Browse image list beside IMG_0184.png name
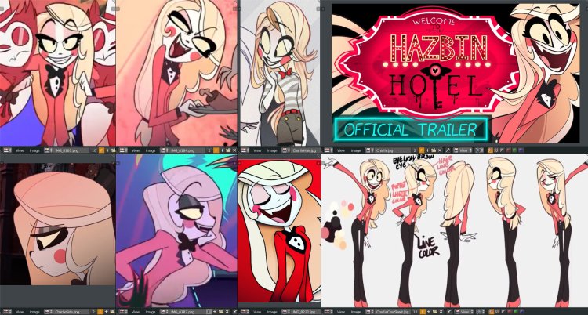 (164, 150)
